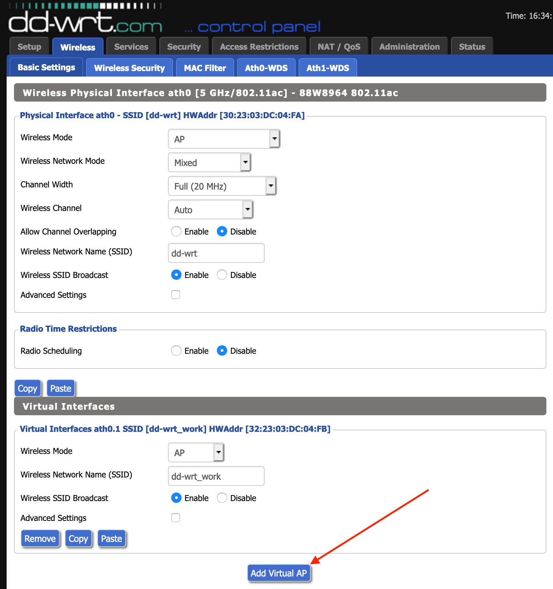Screen dimensions: 553x589
Task: Check Advanced Settings for virtual interface ath0.1
Action: pyautogui.click(x=176, y=518)
